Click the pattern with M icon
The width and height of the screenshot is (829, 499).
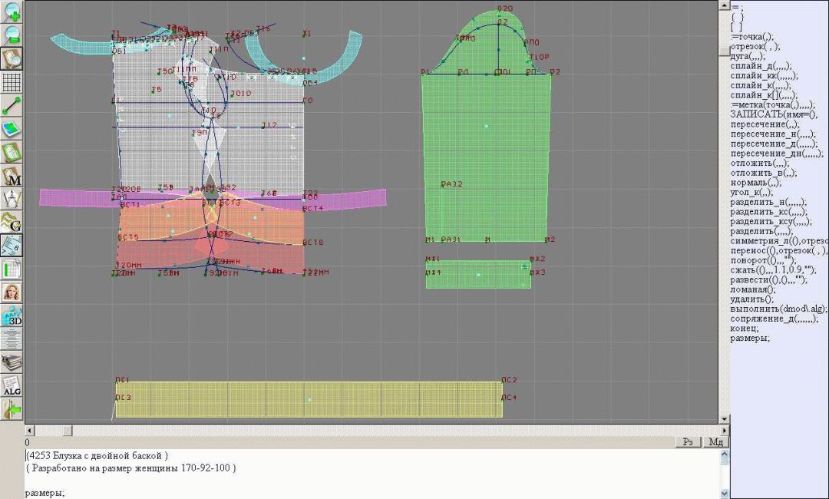coord(12,176)
